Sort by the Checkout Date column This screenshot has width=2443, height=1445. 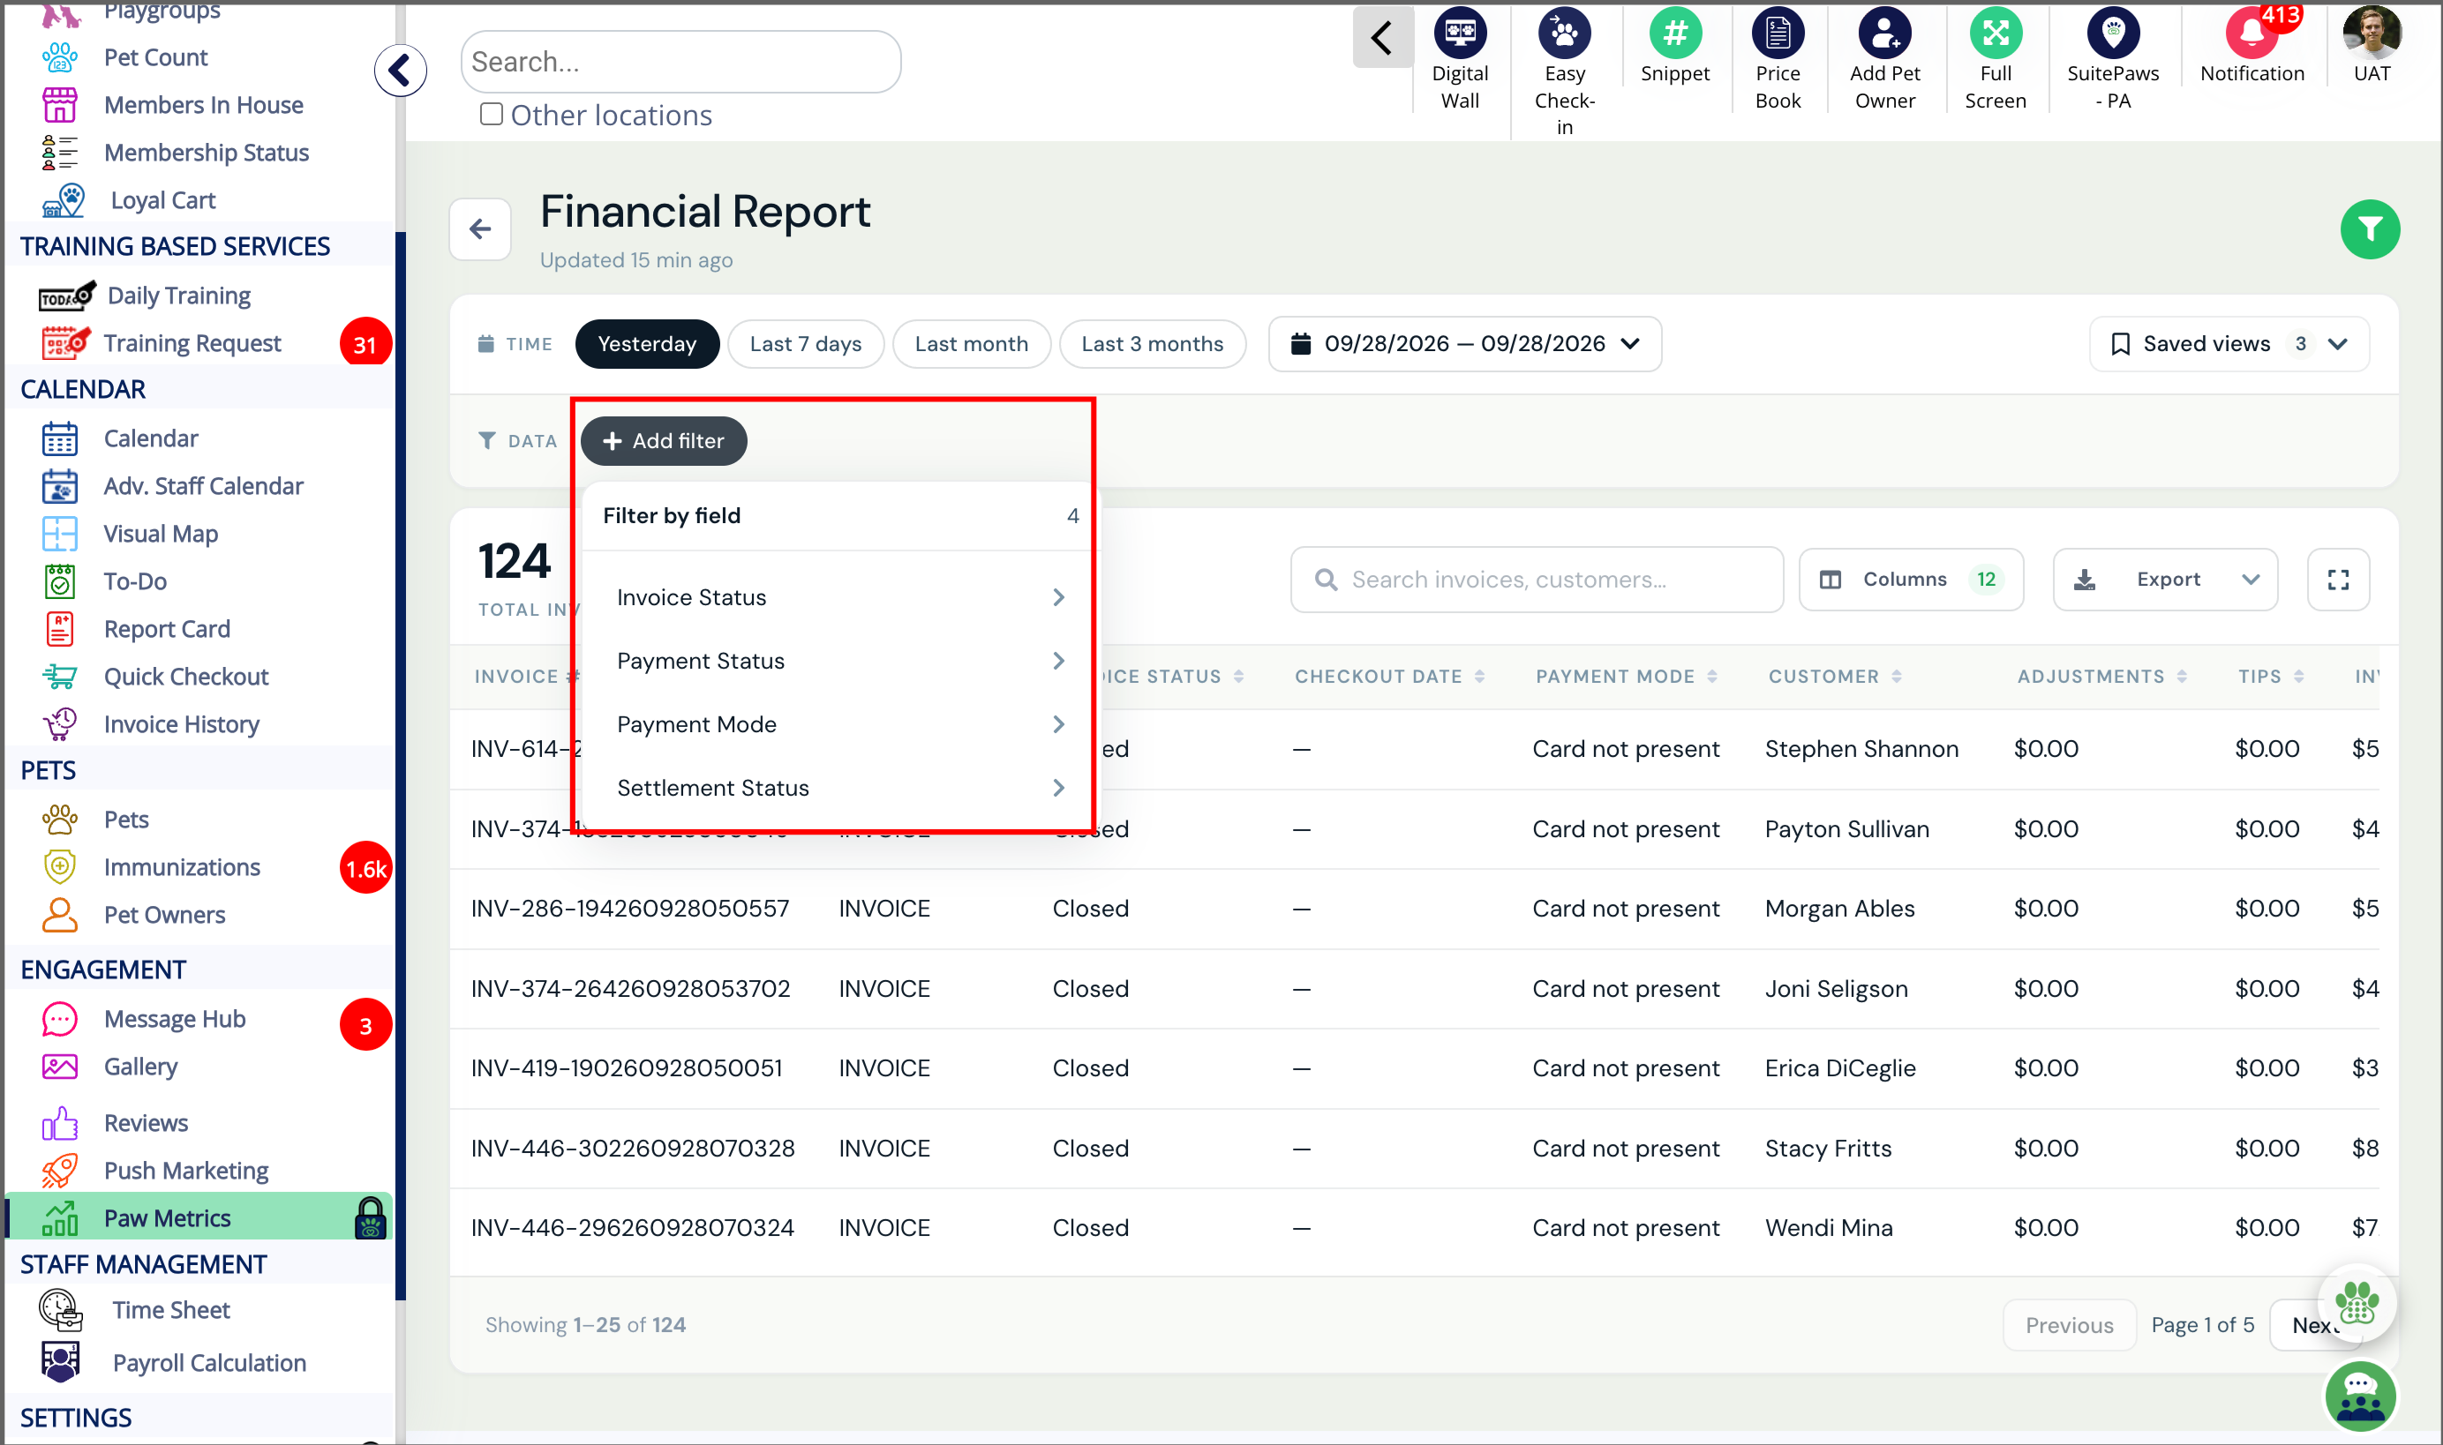[1388, 676]
